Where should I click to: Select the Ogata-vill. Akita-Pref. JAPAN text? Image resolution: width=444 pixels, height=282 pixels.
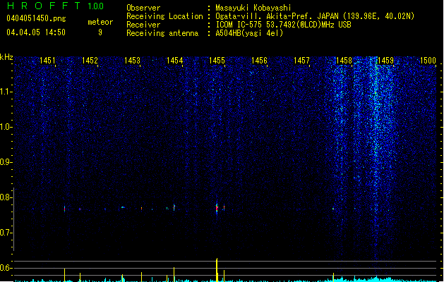(277, 16)
